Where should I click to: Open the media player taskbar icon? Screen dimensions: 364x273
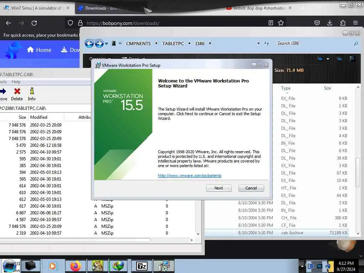[x=53, y=266]
